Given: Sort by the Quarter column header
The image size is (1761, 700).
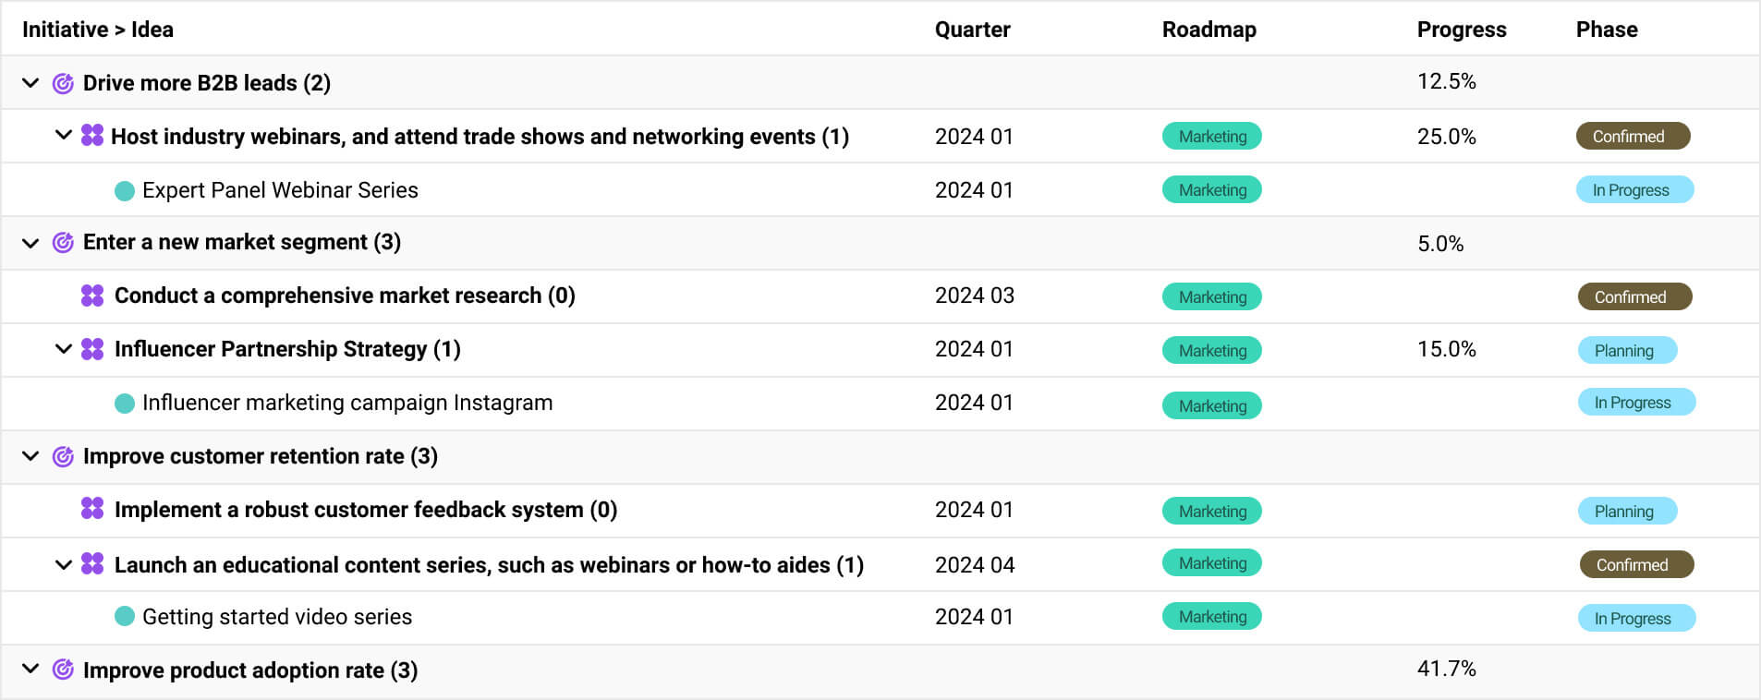Looking at the screenshot, I should (972, 30).
